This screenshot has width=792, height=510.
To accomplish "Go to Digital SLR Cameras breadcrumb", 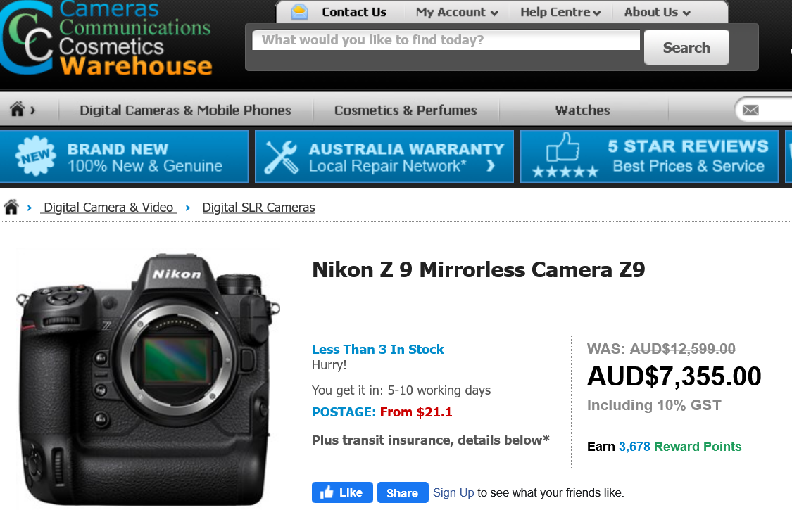I will [258, 208].
